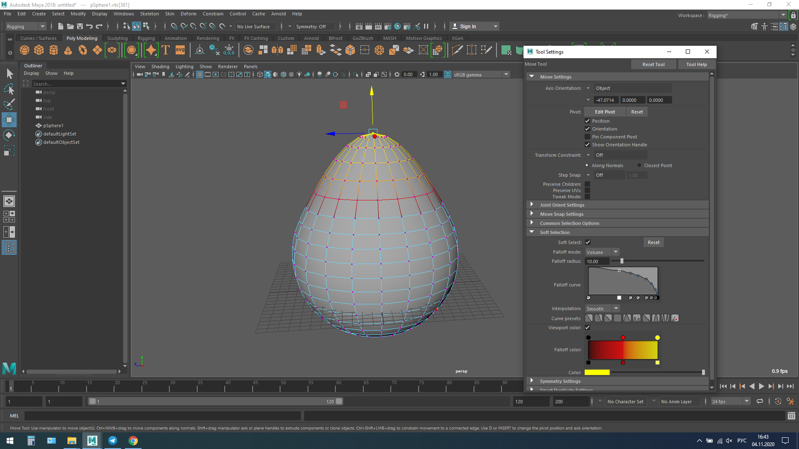799x449 pixels.
Task: Open the Rigging menu set dropdown
Action: point(26,27)
